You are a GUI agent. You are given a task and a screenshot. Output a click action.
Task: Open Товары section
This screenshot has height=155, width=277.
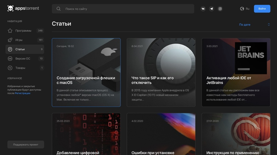(25, 68)
